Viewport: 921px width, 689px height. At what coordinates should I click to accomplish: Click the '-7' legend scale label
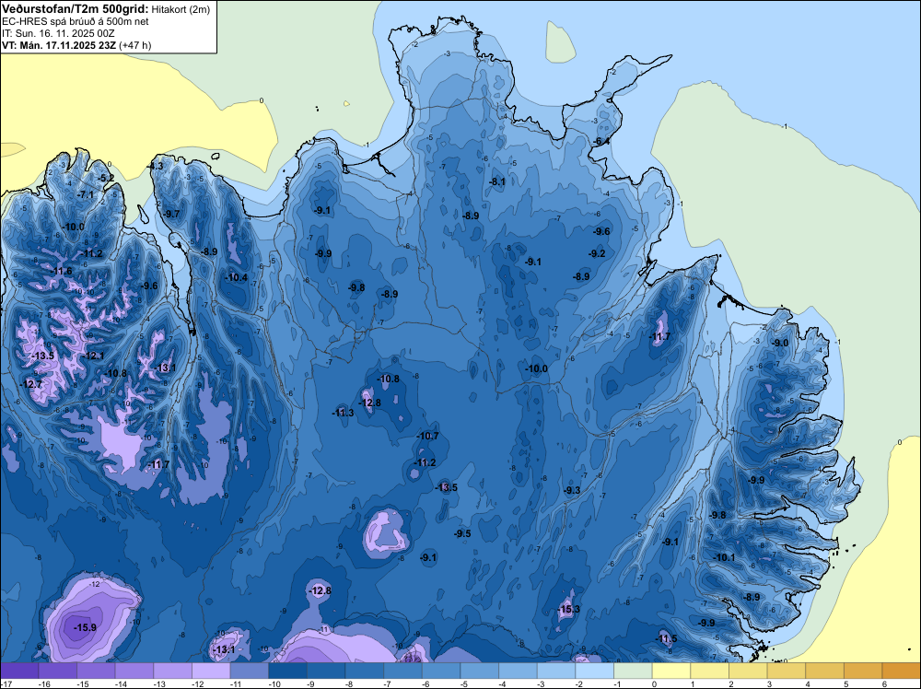[387, 683]
